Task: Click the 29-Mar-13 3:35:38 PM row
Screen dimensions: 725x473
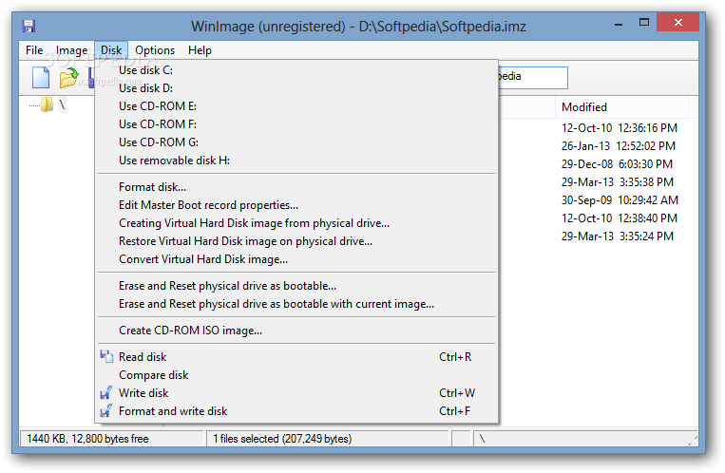Action: tap(618, 181)
